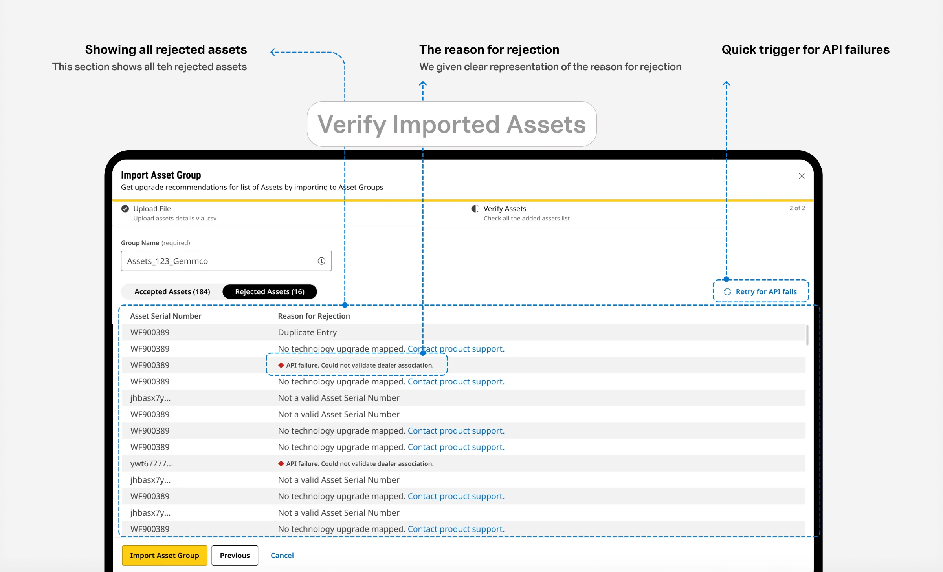The image size is (943, 572).
Task: Close the Import Asset Group dialog
Action: (802, 176)
